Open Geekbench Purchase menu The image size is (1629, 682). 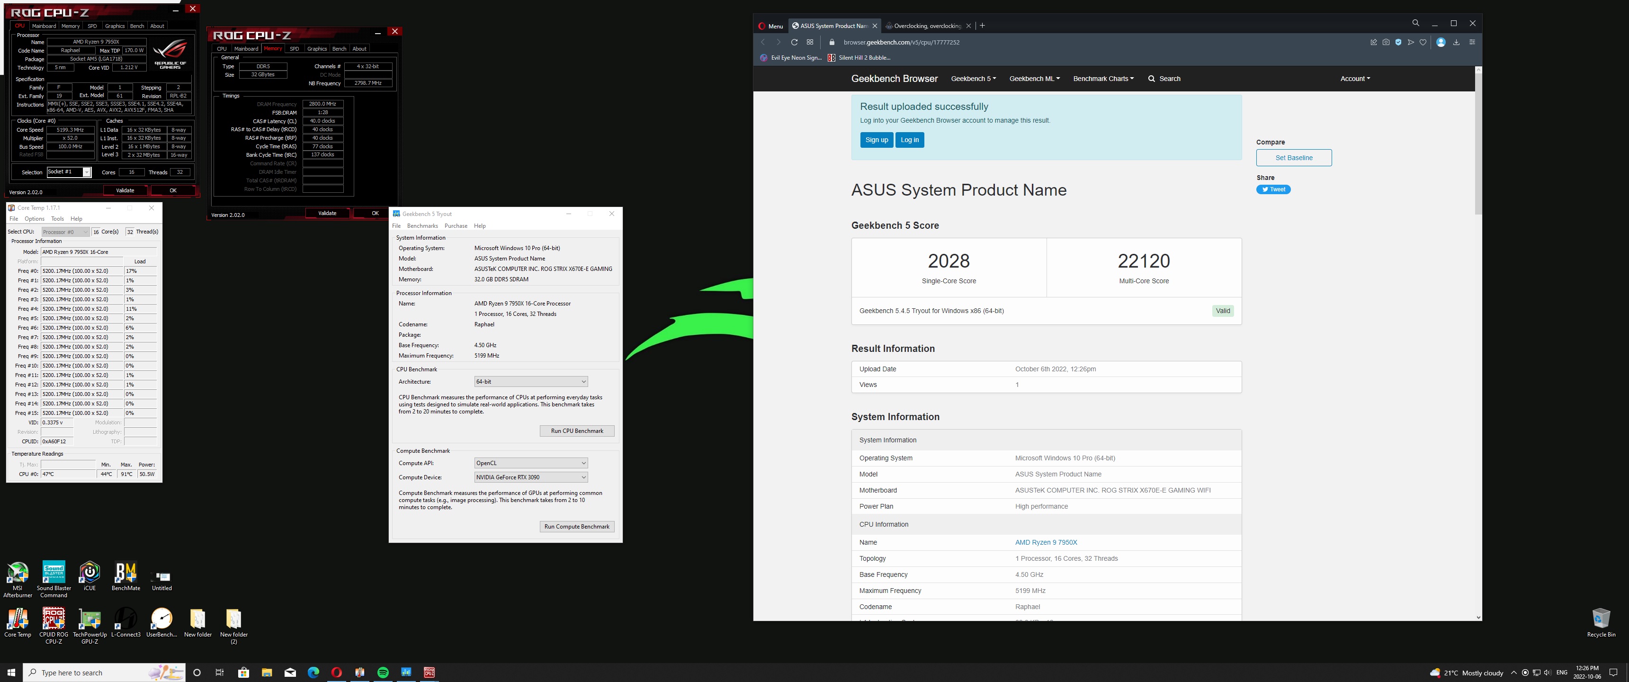tap(456, 226)
